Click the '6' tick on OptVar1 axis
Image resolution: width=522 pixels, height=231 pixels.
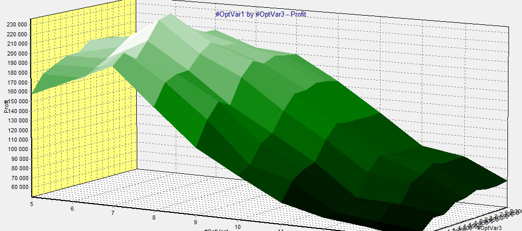(72, 208)
